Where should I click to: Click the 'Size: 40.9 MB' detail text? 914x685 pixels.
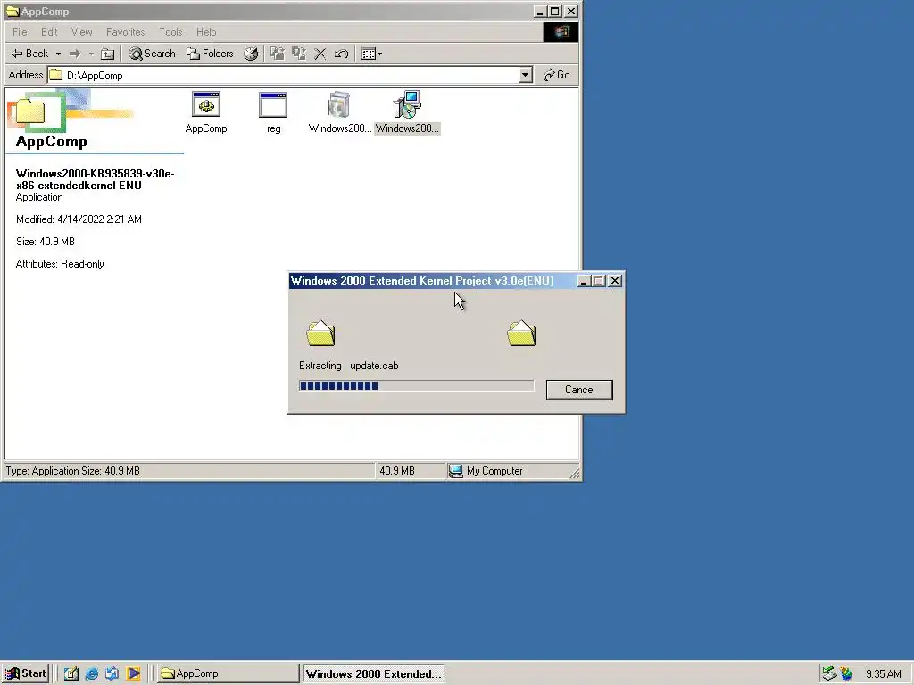click(x=46, y=242)
